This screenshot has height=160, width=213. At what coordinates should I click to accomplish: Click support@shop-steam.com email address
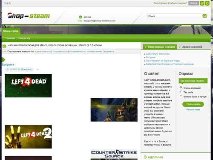[99, 21]
